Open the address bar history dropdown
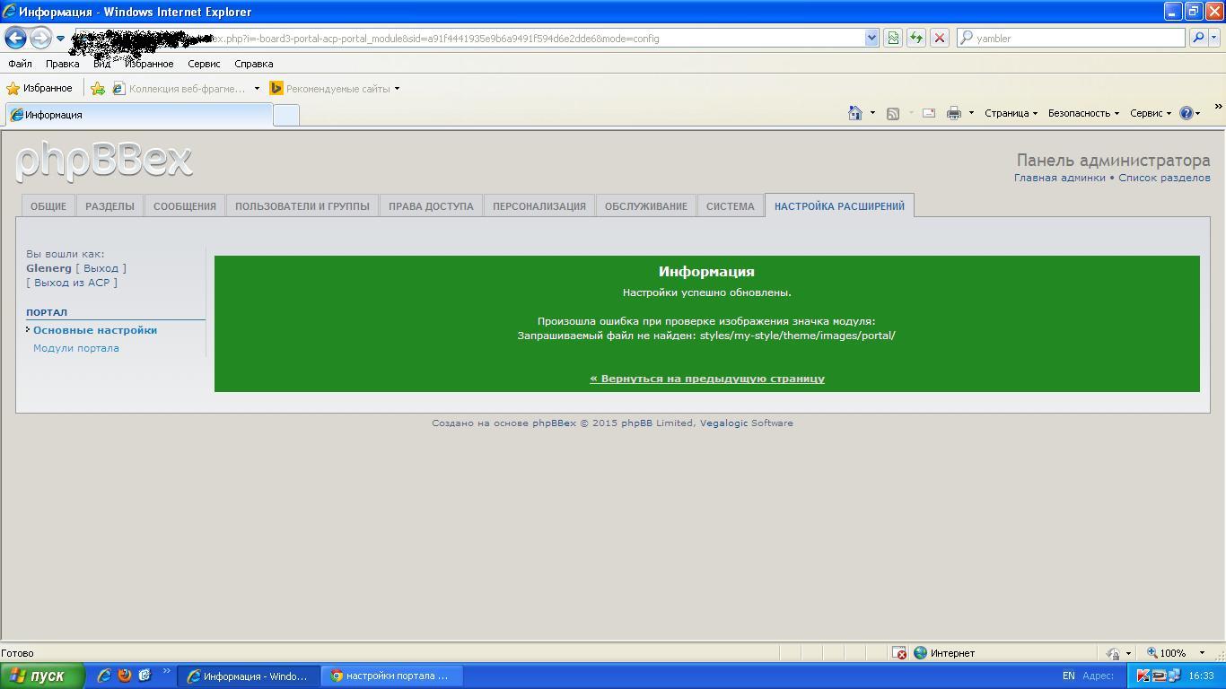The height and width of the screenshot is (689, 1226). pos(871,38)
